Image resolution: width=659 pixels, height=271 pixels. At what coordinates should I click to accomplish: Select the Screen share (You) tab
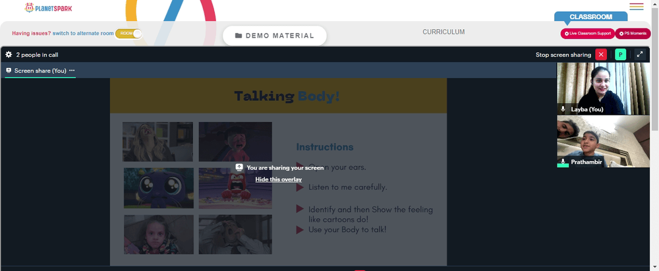pyautogui.click(x=40, y=71)
